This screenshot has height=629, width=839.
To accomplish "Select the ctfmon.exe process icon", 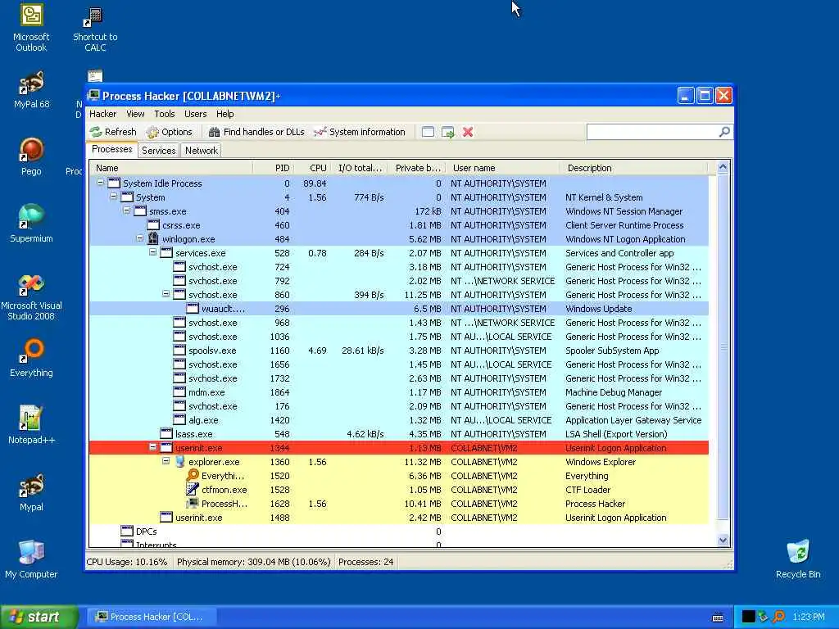I will point(193,490).
